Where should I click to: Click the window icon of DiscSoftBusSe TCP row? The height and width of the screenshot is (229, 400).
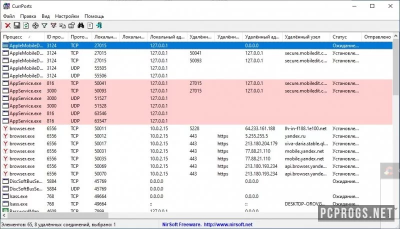(5, 181)
